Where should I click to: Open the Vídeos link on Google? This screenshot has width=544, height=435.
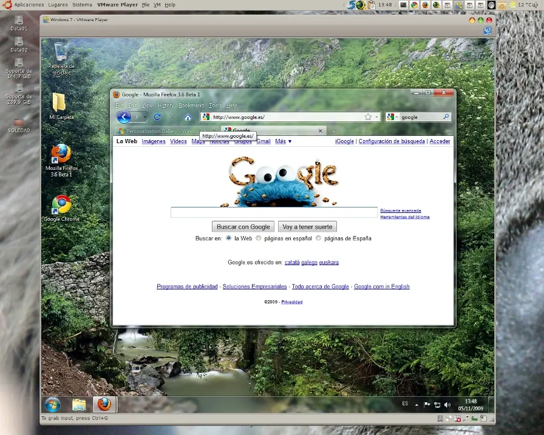(x=178, y=141)
